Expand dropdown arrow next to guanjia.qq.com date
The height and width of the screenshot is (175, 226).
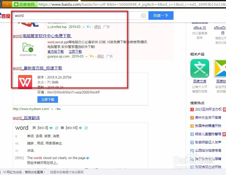[x=86, y=57]
